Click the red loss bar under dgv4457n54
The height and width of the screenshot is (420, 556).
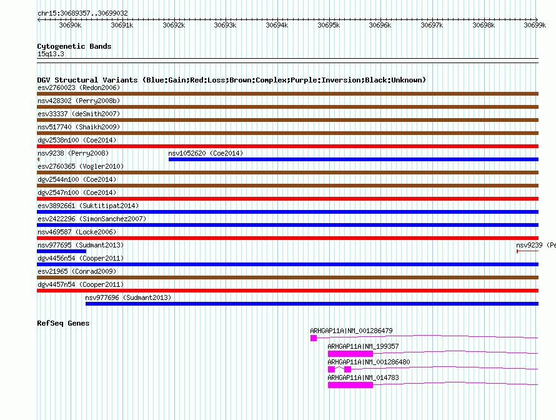point(287,291)
